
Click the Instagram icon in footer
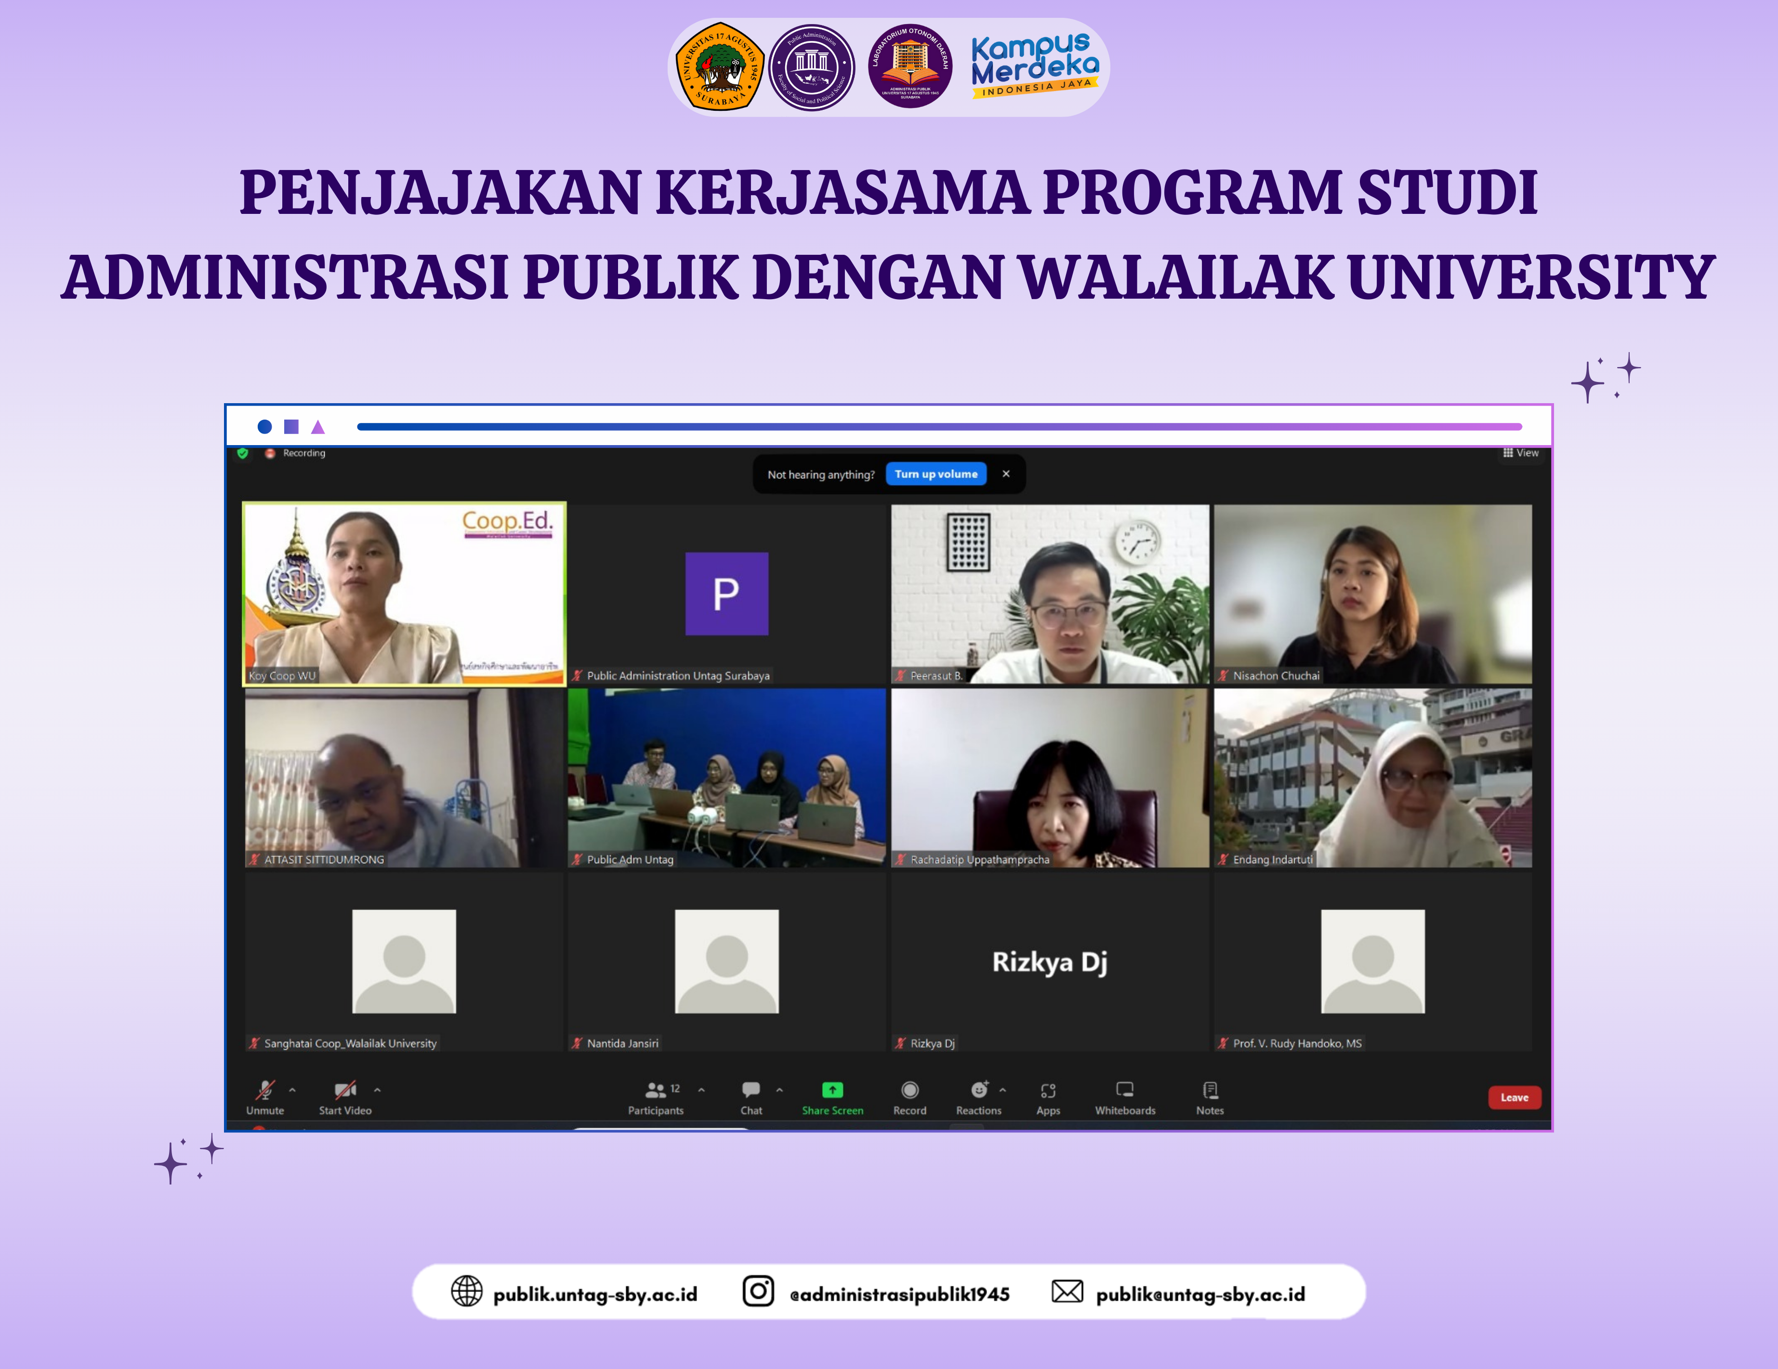coord(758,1291)
